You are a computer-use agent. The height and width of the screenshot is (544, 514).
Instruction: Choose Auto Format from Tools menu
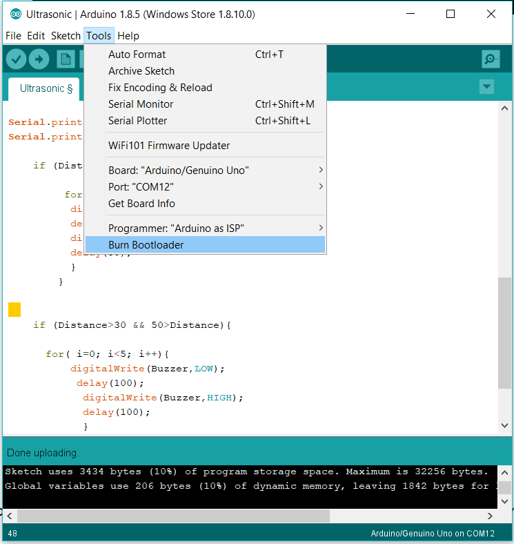pyautogui.click(x=205, y=55)
